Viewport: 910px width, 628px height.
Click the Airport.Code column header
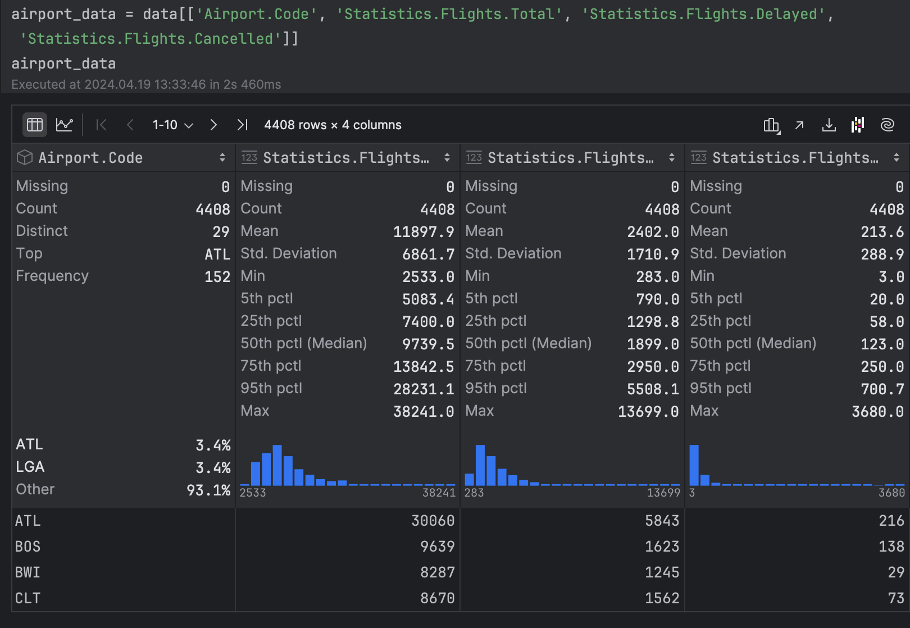click(x=90, y=158)
